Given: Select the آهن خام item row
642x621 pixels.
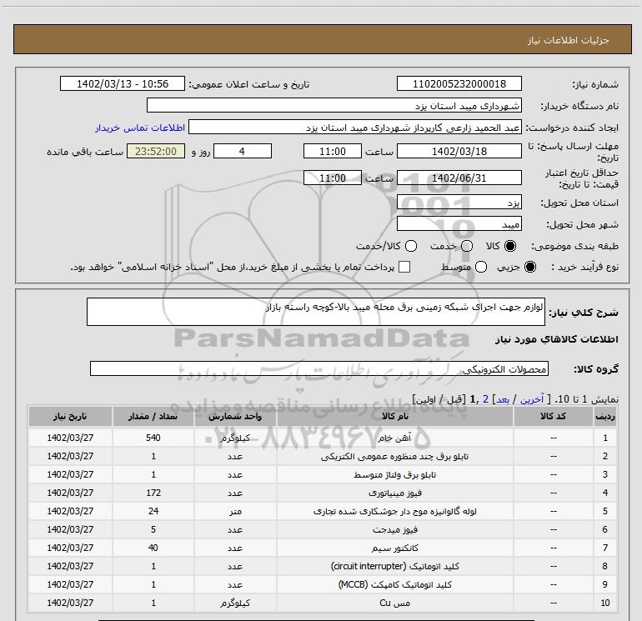Looking at the screenshot, I should pyautogui.click(x=322, y=438).
